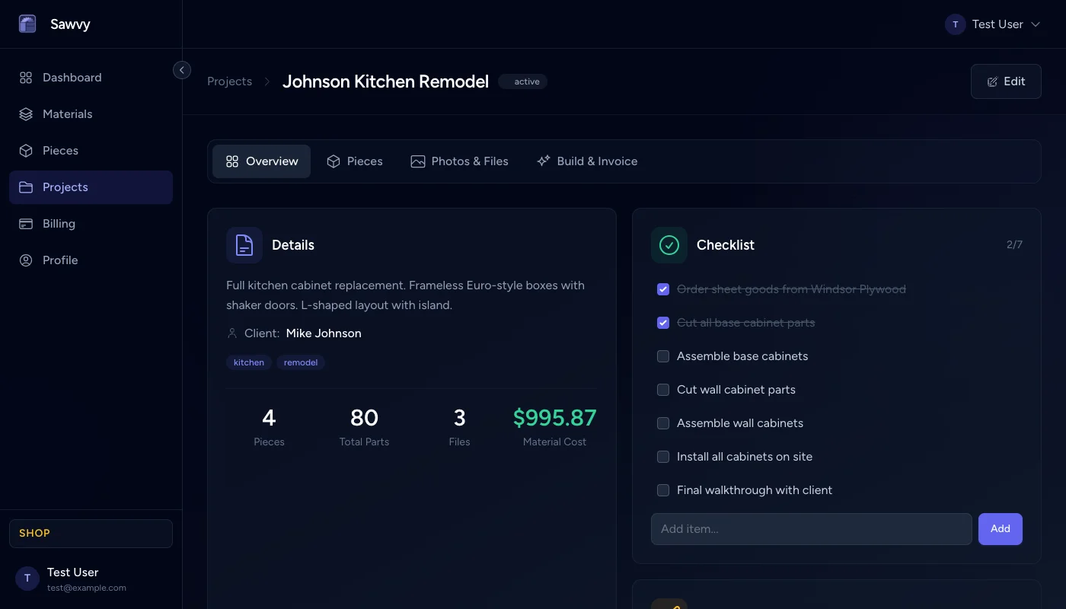
Task: Click the client person icon next to Mike Johnson
Action: click(x=231, y=333)
